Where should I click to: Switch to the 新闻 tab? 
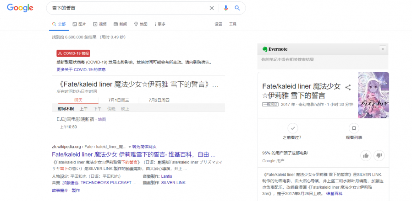click(x=121, y=24)
